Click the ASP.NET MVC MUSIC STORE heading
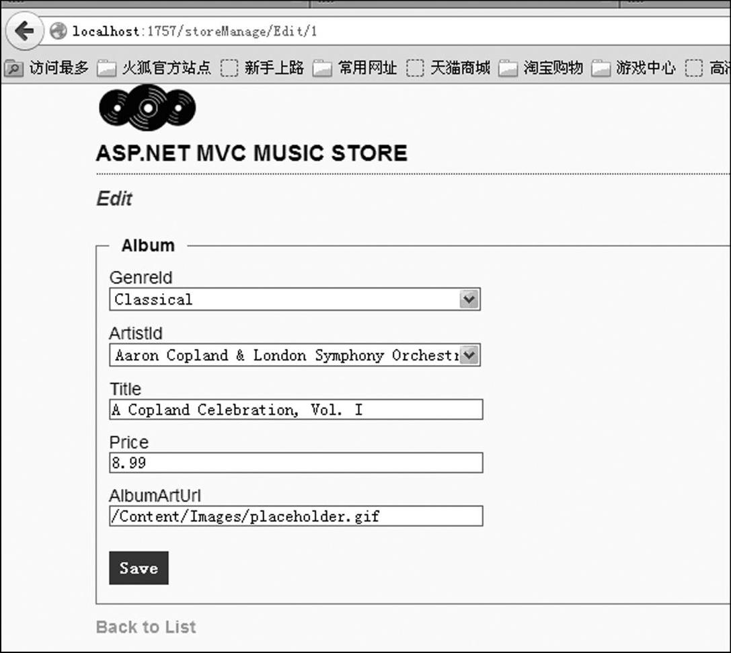Viewport: 731px width, 653px height. [x=252, y=153]
